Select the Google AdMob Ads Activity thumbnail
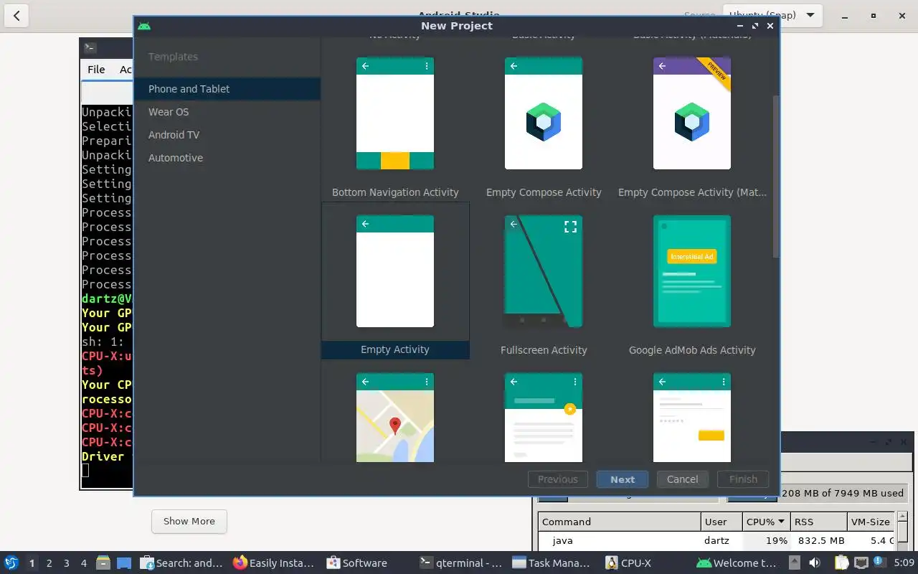Screen dimensions: 918x574 [x=692, y=271]
